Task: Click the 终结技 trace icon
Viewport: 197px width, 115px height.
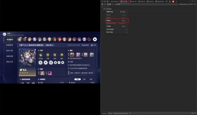Action: 41,55
